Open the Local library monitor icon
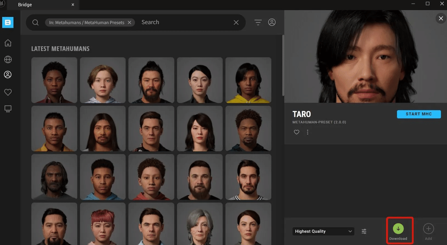447x245 pixels. pos(8,109)
